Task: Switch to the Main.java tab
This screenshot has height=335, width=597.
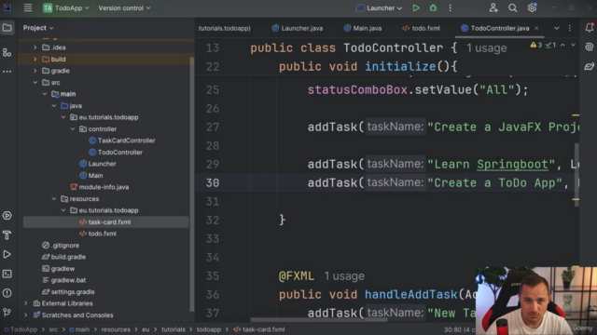Action: pyautogui.click(x=363, y=28)
